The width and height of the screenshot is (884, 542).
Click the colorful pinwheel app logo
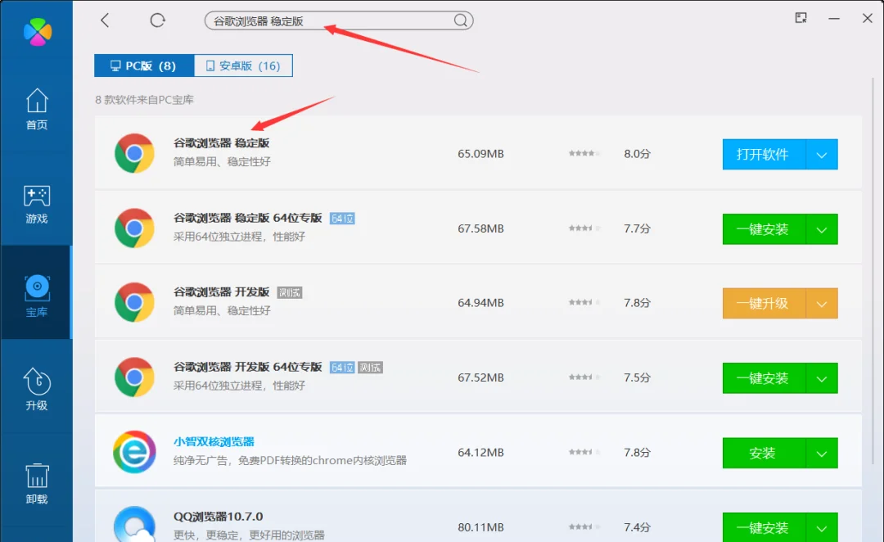pyautogui.click(x=37, y=32)
